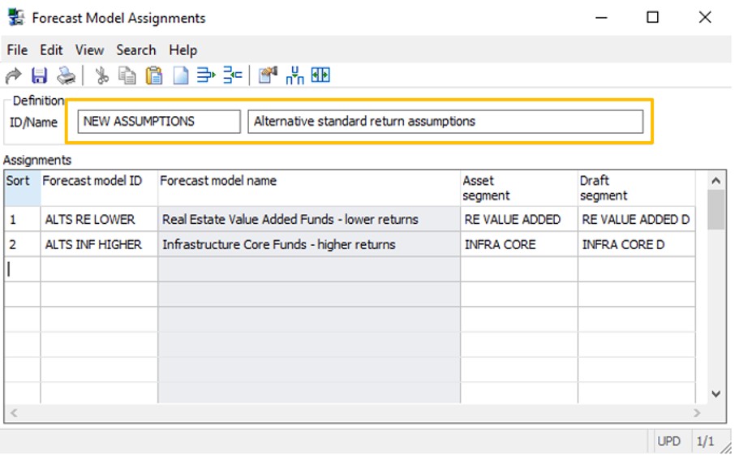Select the RE VALUE ADDED D draft cell

pos(636,219)
